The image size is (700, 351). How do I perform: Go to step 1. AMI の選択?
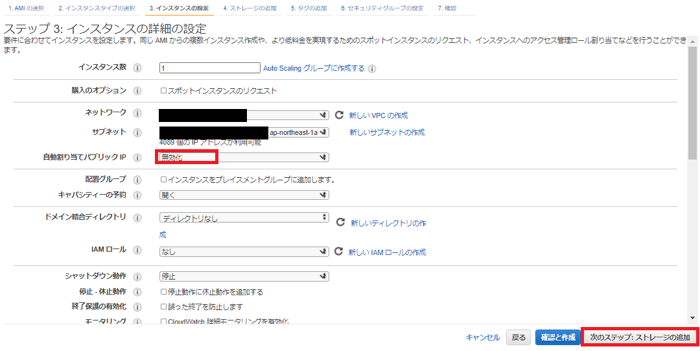27,8
